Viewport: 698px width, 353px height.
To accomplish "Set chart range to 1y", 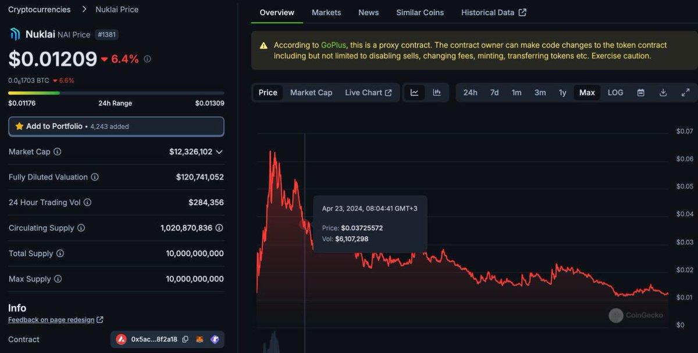I will 562,93.
